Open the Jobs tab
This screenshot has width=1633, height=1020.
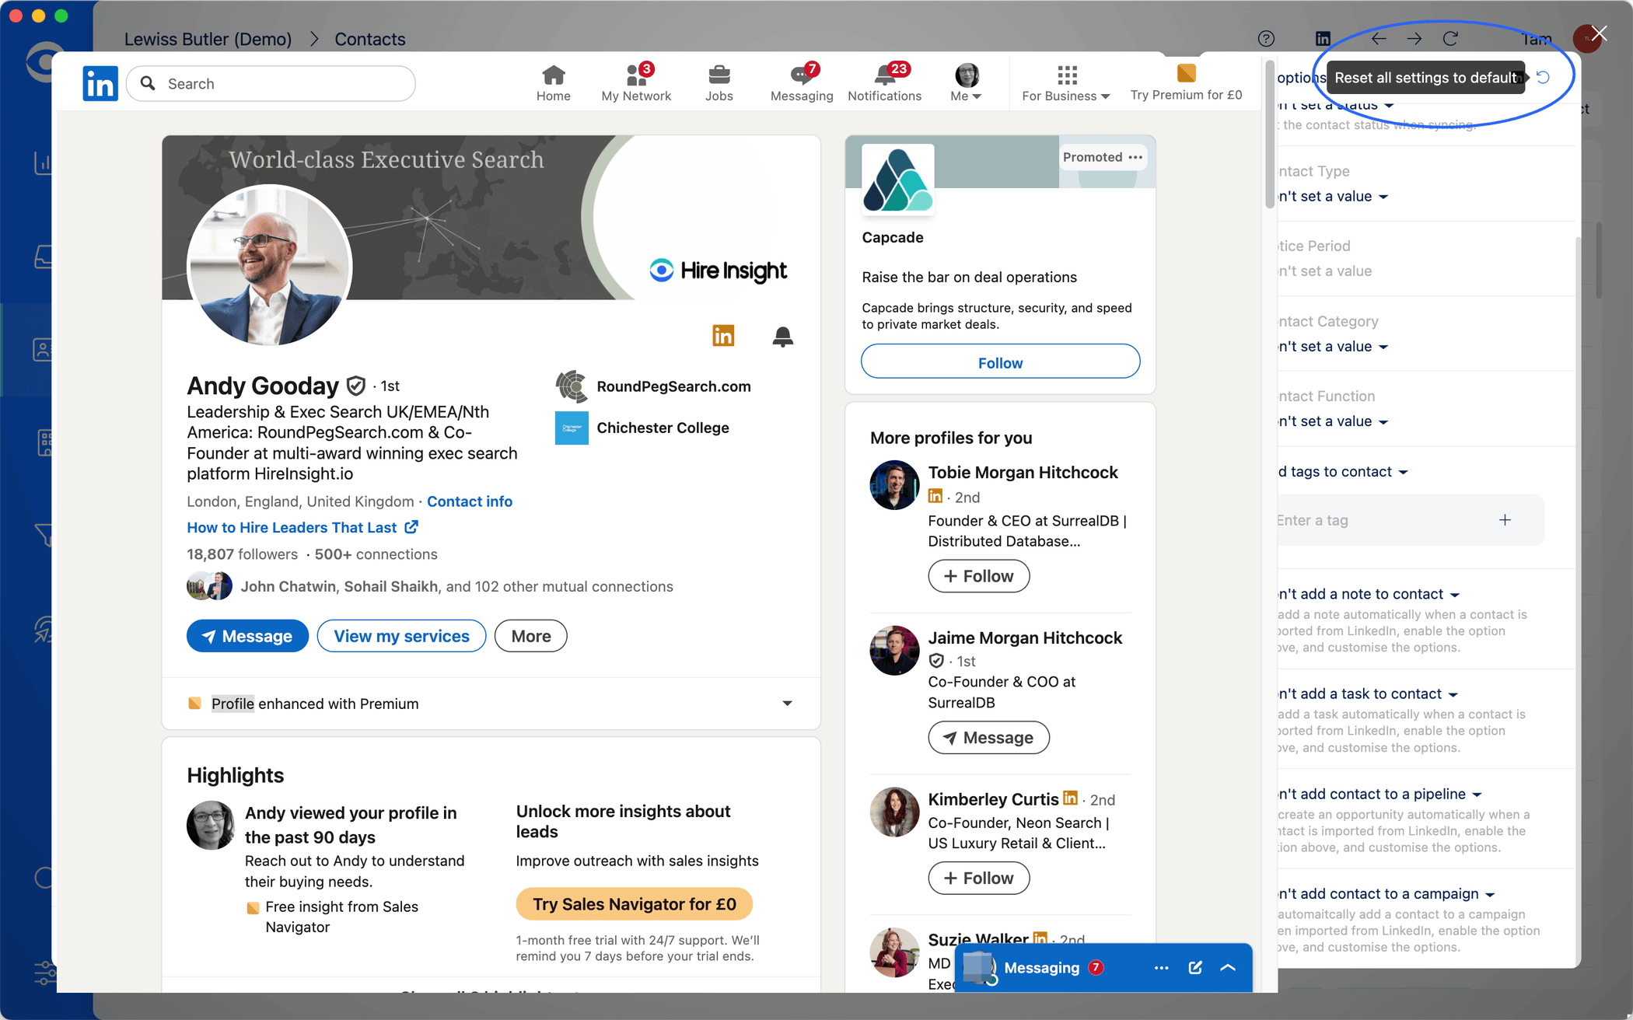[719, 82]
